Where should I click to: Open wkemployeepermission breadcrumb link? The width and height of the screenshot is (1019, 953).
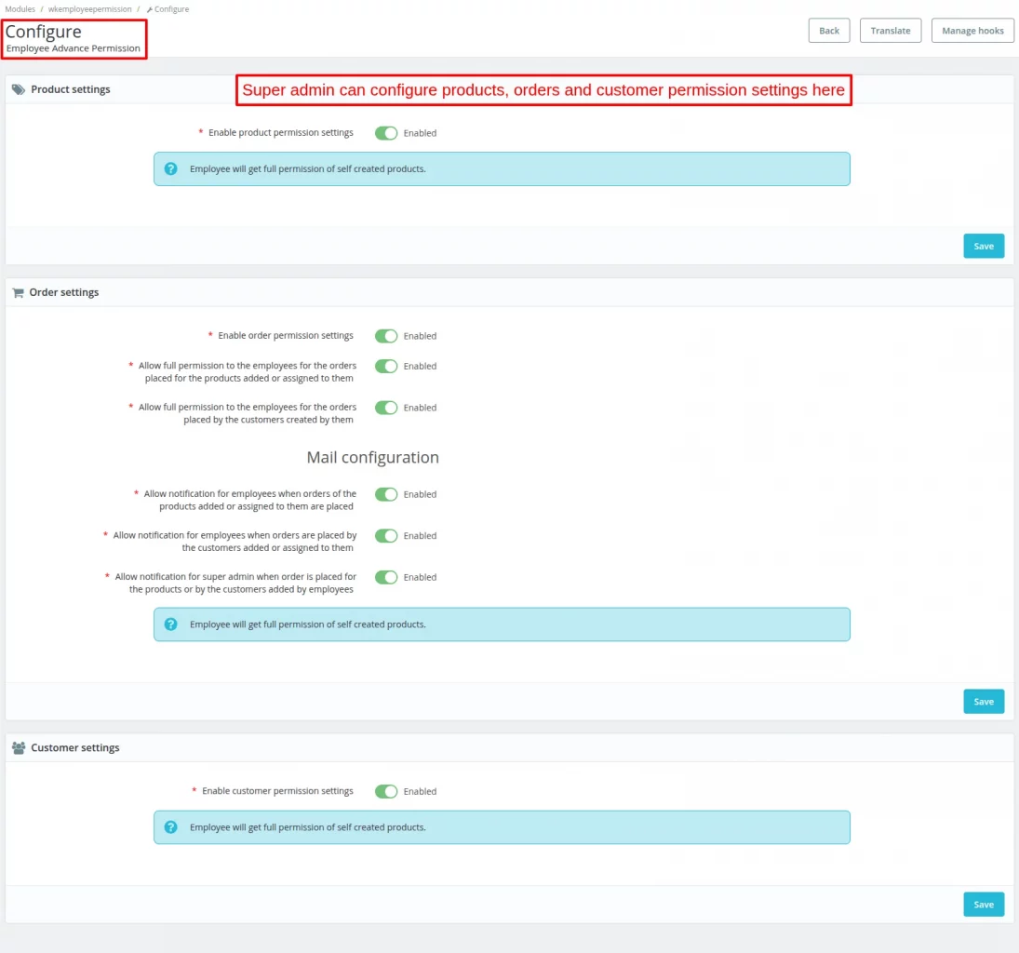coord(89,9)
